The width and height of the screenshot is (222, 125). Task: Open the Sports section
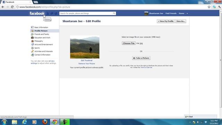[37, 48]
